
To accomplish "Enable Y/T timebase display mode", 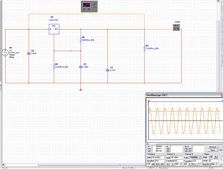I will (149, 164).
